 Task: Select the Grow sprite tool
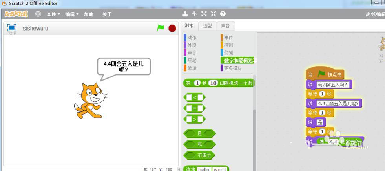(204, 14)
